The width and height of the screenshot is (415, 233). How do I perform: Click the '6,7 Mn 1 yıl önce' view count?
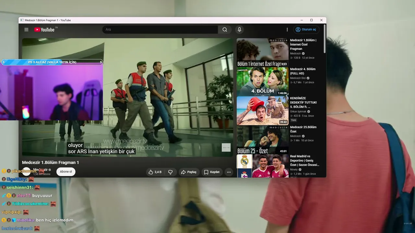point(302,83)
